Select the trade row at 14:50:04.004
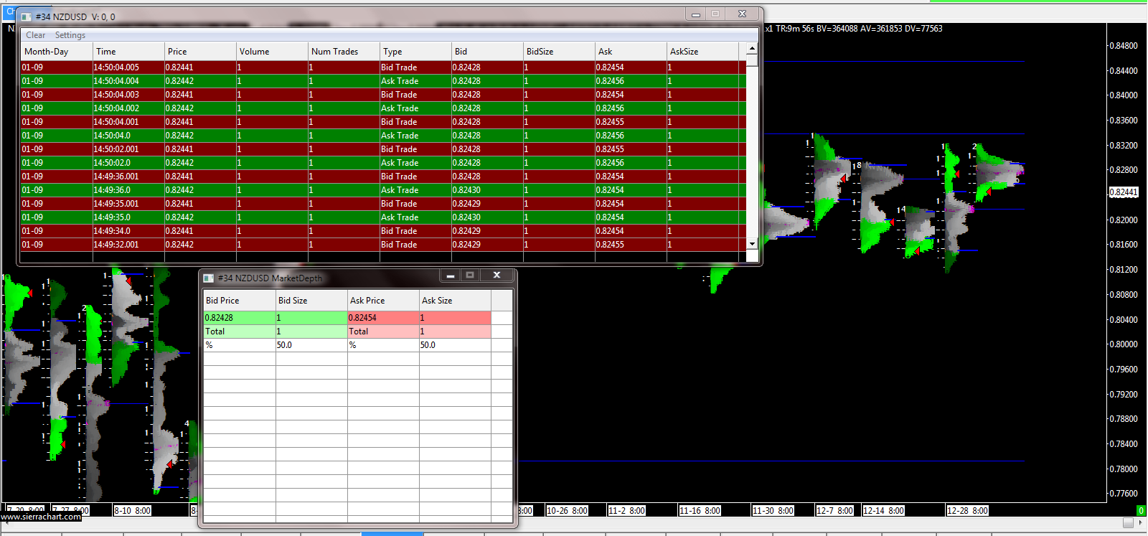The image size is (1148, 536). point(384,81)
